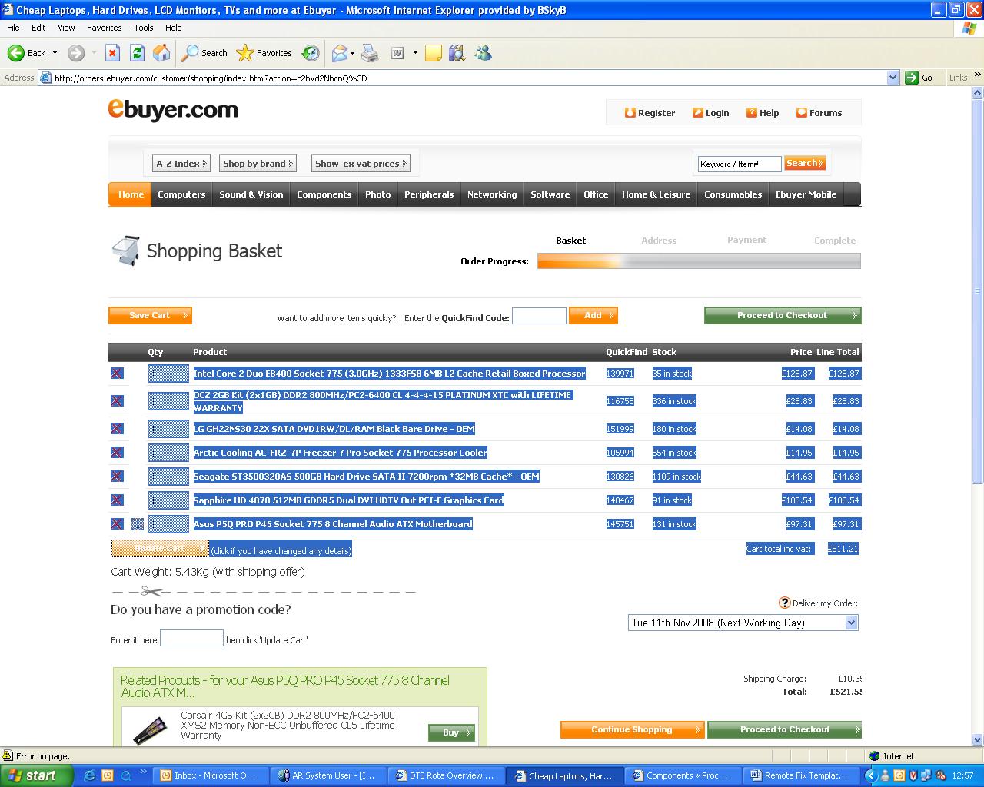Toggle Show ex vat prices

click(361, 164)
